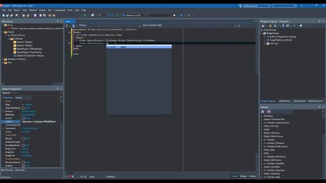326x183 pixels.
Task: Toggle the Enabled property checkbox
Action: (23, 166)
